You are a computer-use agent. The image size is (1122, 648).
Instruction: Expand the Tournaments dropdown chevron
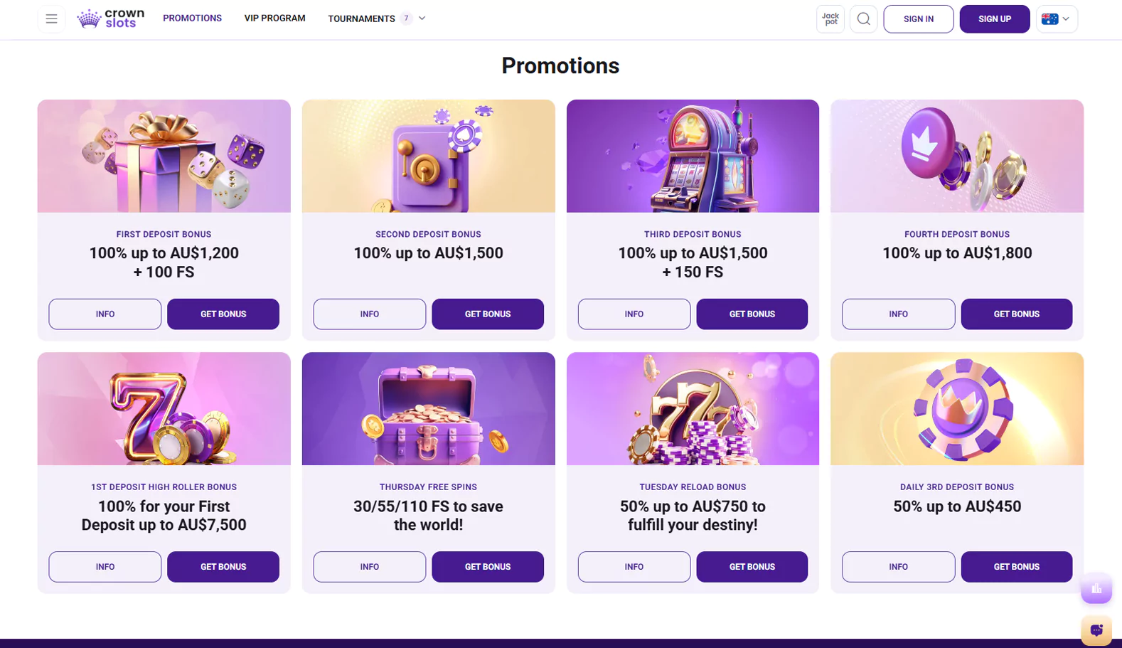[422, 18]
